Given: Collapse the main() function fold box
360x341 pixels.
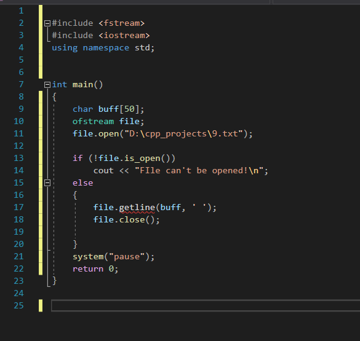Looking at the screenshot, I should point(47,85).
